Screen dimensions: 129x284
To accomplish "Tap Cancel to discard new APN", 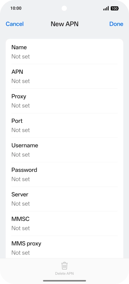I will 15,24.
